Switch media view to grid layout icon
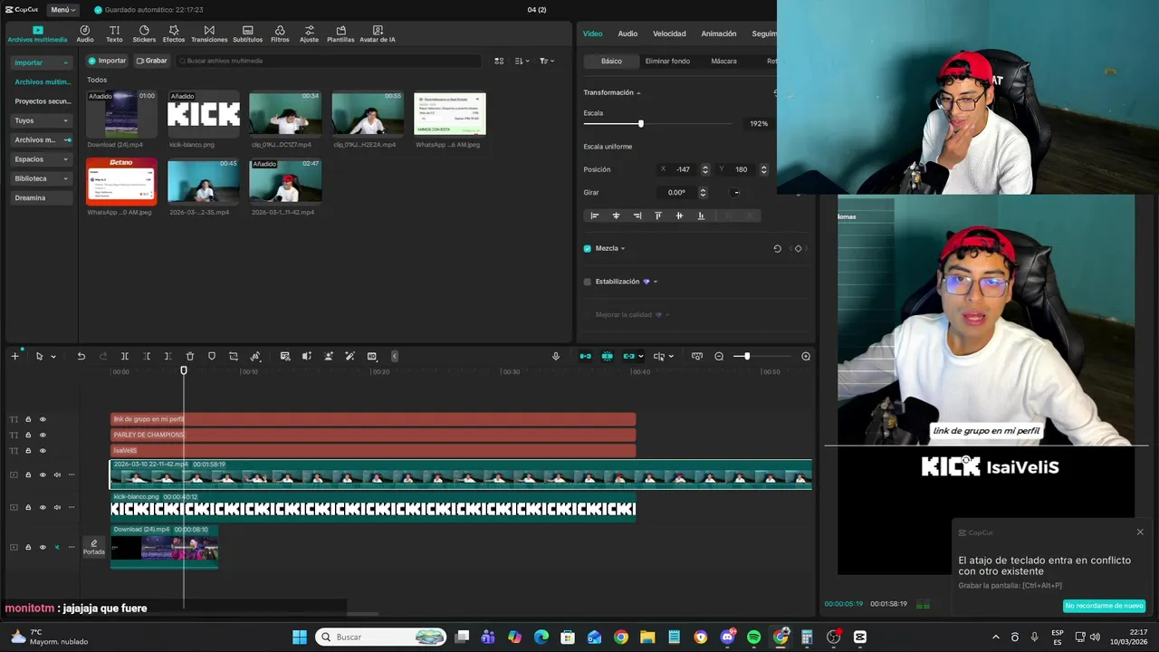1159x652 pixels. tap(499, 61)
